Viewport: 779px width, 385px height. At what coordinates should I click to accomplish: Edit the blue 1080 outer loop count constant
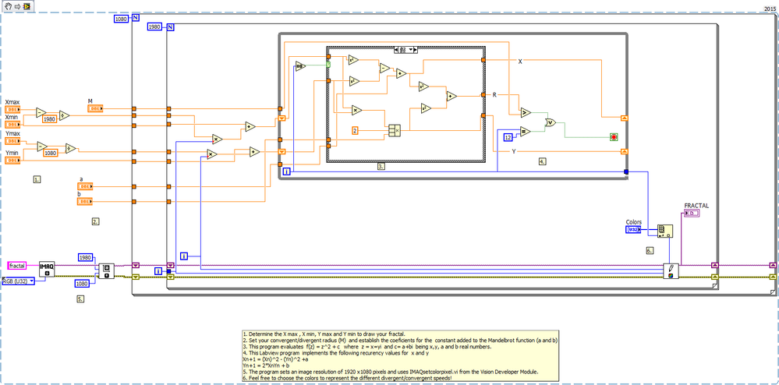pyautogui.click(x=122, y=19)
